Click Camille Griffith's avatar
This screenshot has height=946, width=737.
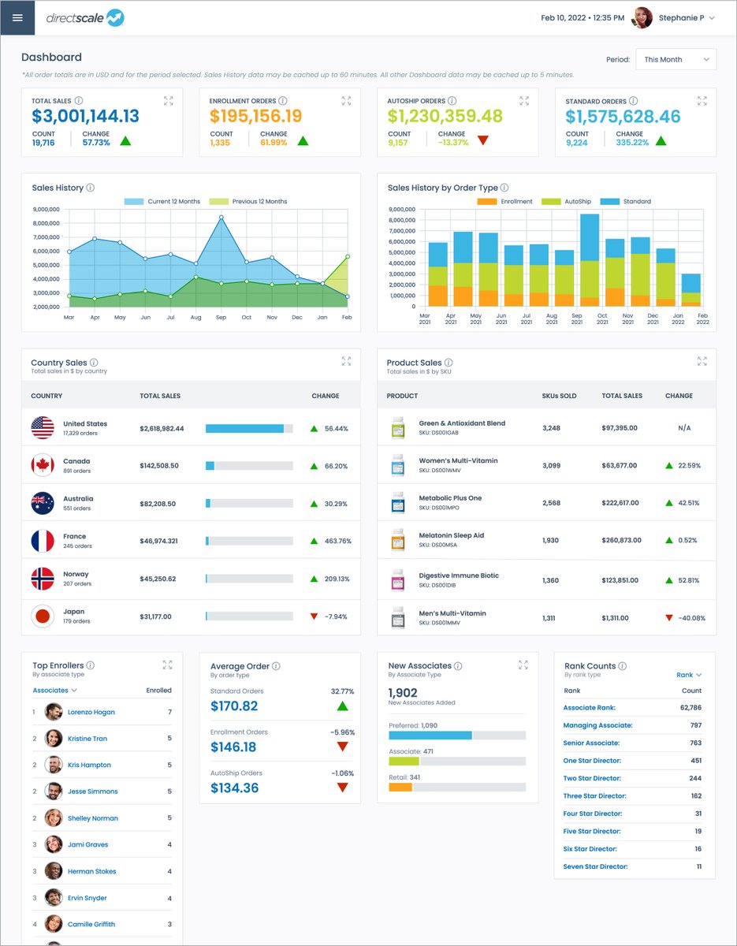[x=54, y=924]
